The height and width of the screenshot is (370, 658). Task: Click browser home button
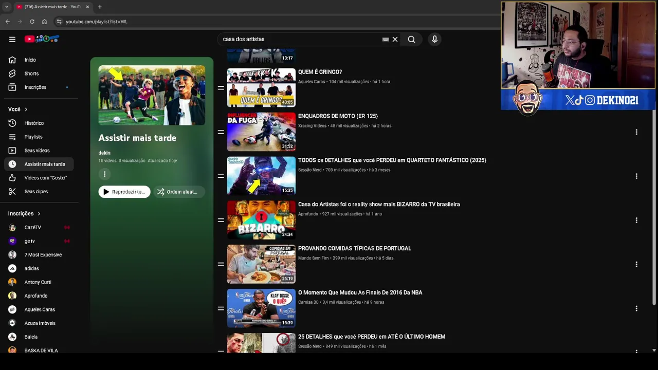tap(44, 22)
